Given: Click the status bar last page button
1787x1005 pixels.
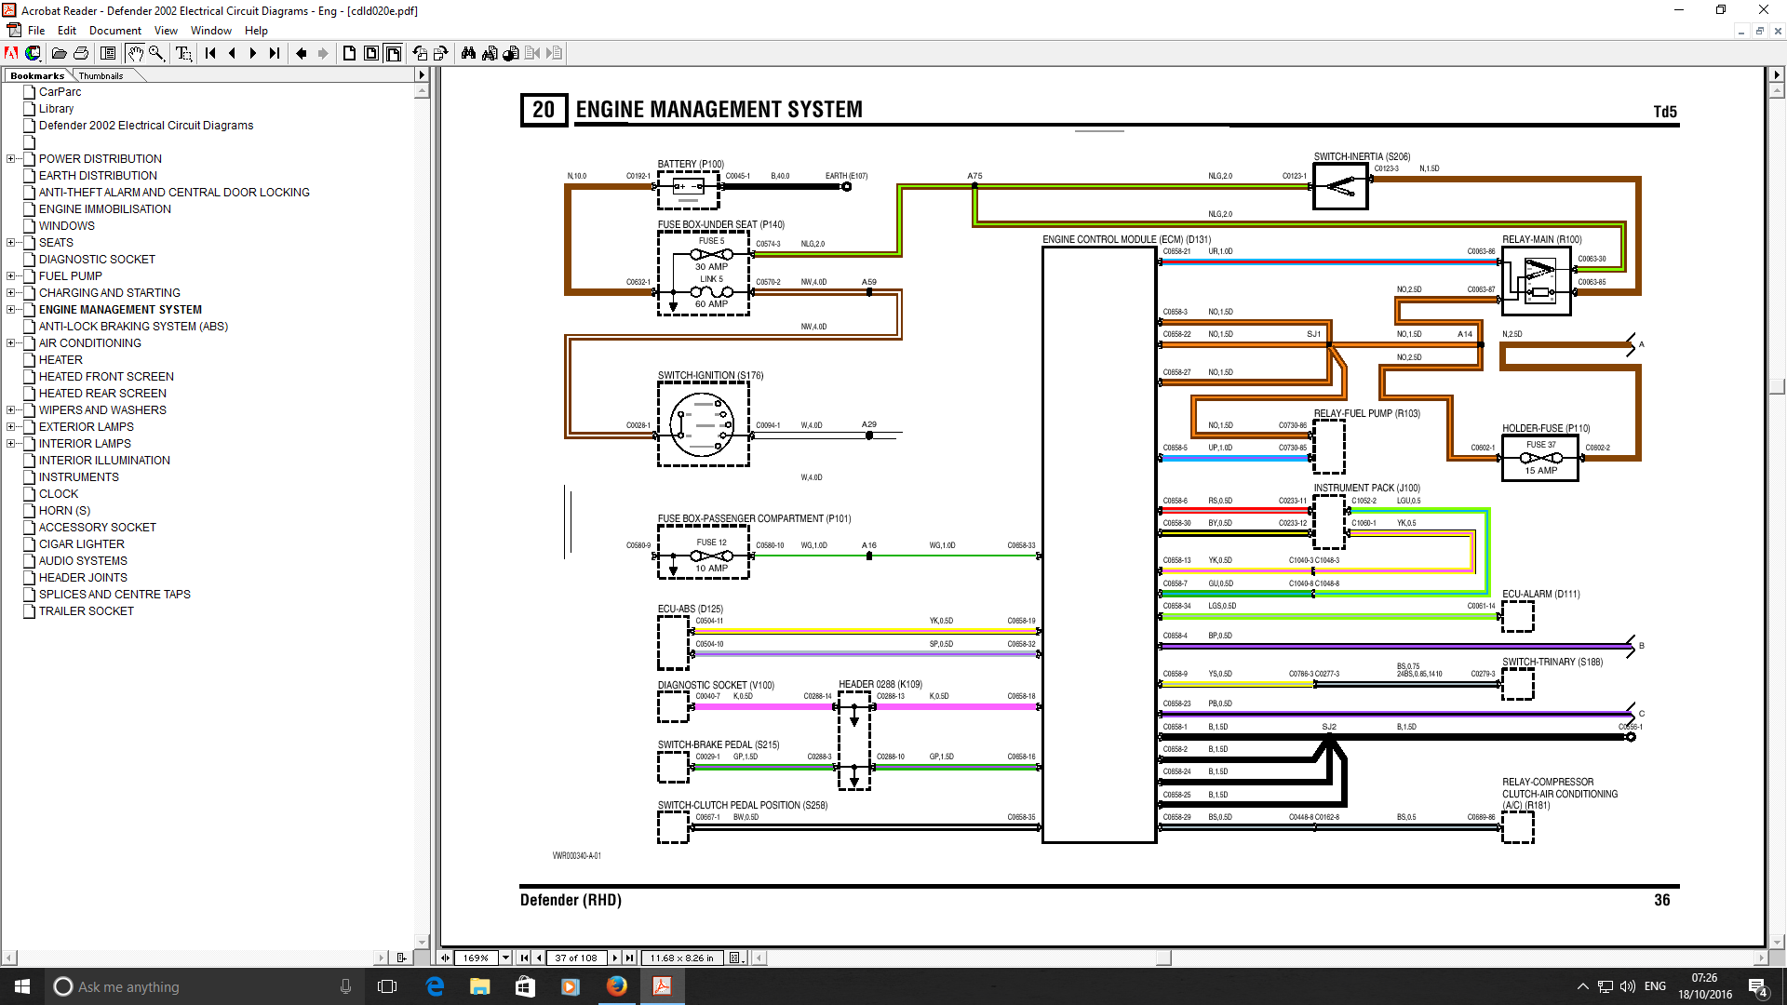Looking at the screenshot, I should 630,958.
